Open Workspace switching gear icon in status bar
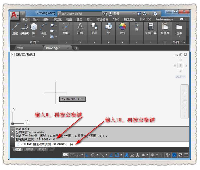 coord(152,155)
